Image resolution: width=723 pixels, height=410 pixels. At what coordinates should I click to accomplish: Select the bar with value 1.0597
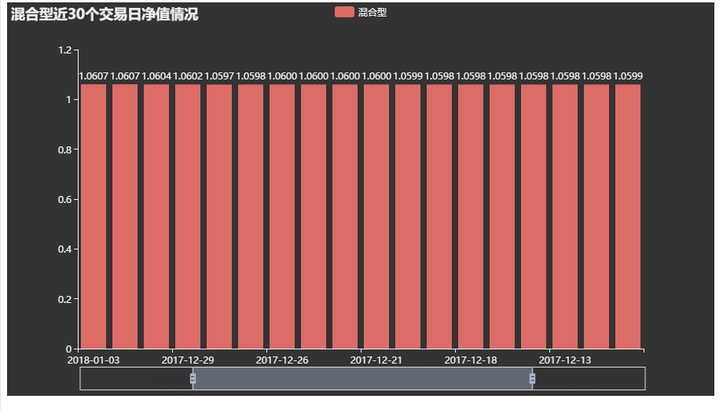tap(219, 216)
